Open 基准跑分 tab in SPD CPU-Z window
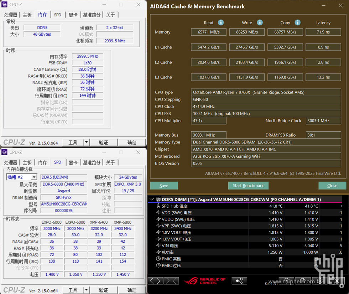Screen dimensions: 349x294 [x=92, y=162]
